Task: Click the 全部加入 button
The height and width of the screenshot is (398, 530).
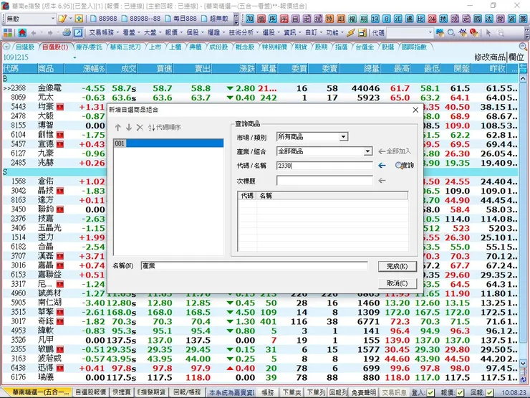Action: 395,151
